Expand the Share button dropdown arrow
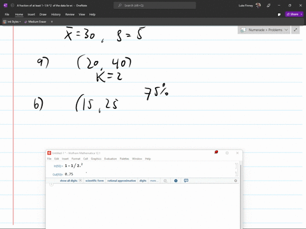Image resolution: width=306 pixels, height=229 pixels. [x=302, y=14]
